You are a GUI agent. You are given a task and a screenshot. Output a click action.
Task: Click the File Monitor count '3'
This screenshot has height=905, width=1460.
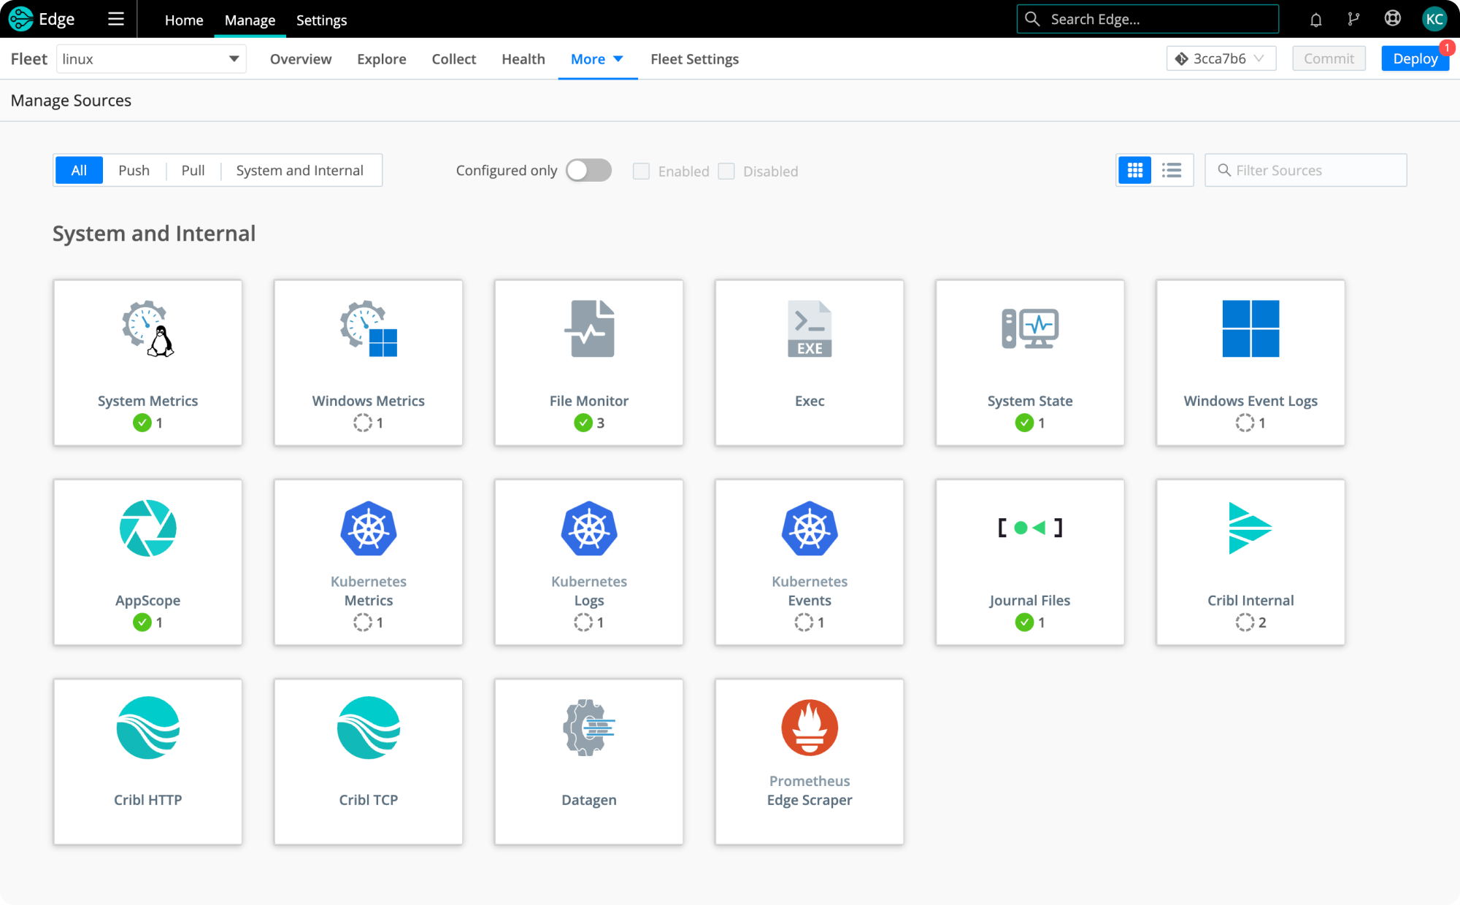(600, 423)
